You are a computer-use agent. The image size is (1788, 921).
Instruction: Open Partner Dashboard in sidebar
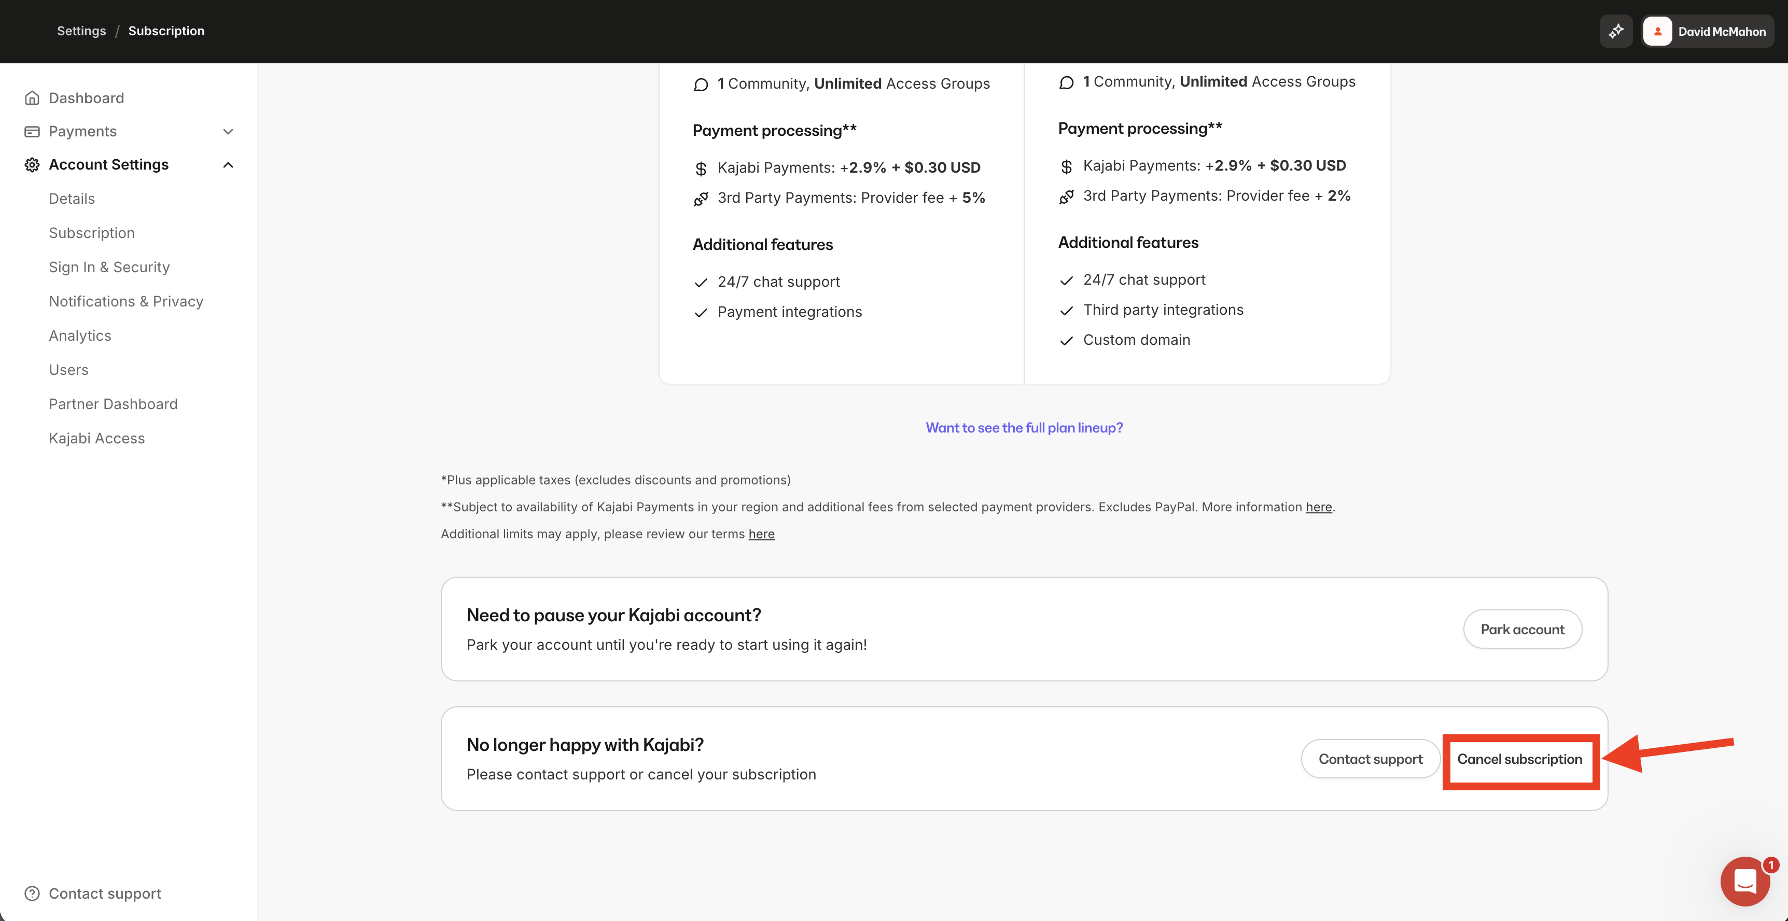click(113, 404)
